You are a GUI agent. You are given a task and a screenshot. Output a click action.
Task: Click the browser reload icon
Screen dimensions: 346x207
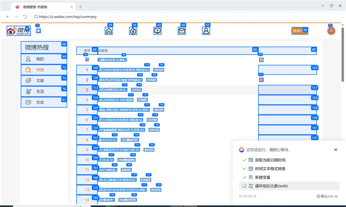pos(25,17)
